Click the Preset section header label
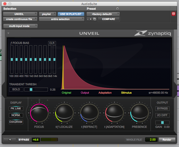Viewport: 179px width, 147px height. (x=91, y=9)
